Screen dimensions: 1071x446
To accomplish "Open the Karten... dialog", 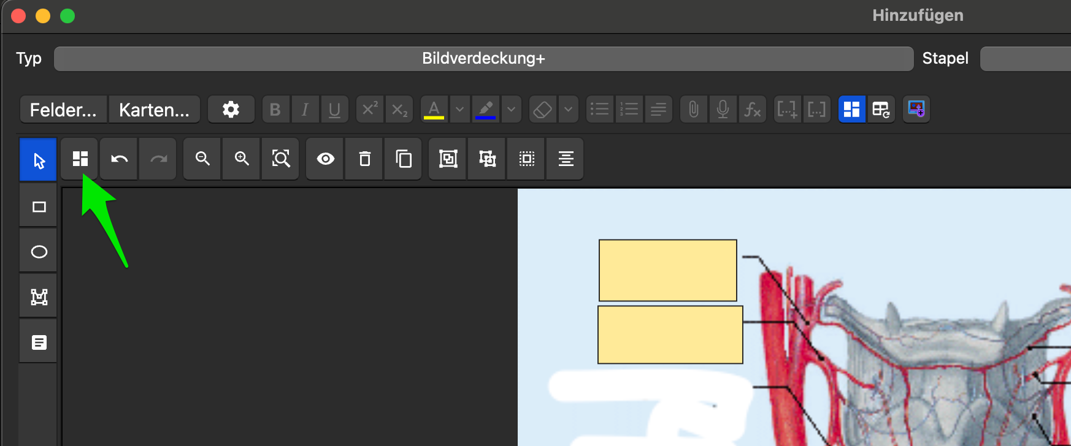I will pyautogui.click(x=154, y=110).
